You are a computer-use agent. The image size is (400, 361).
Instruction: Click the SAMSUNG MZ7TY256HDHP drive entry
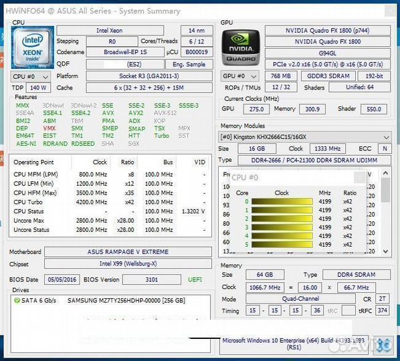pos(126,301)
